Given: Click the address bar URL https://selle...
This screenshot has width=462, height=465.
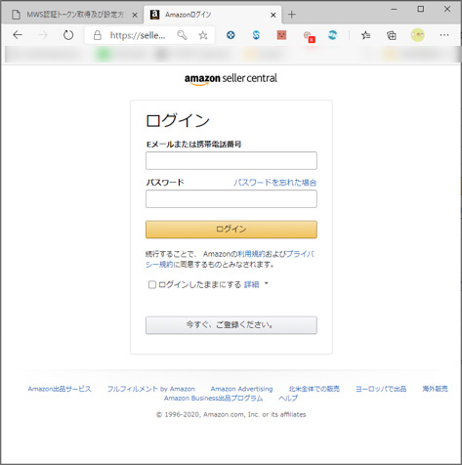Looking at the screenshot, I should coord(138,35).
